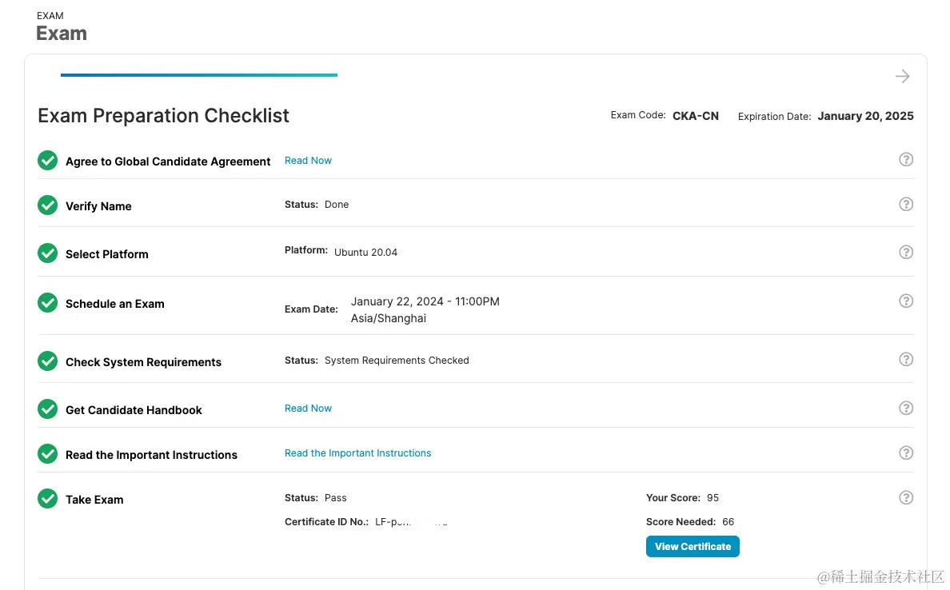Click green checkmark beside Get Candidate Handbook

(x=47, y=409)
